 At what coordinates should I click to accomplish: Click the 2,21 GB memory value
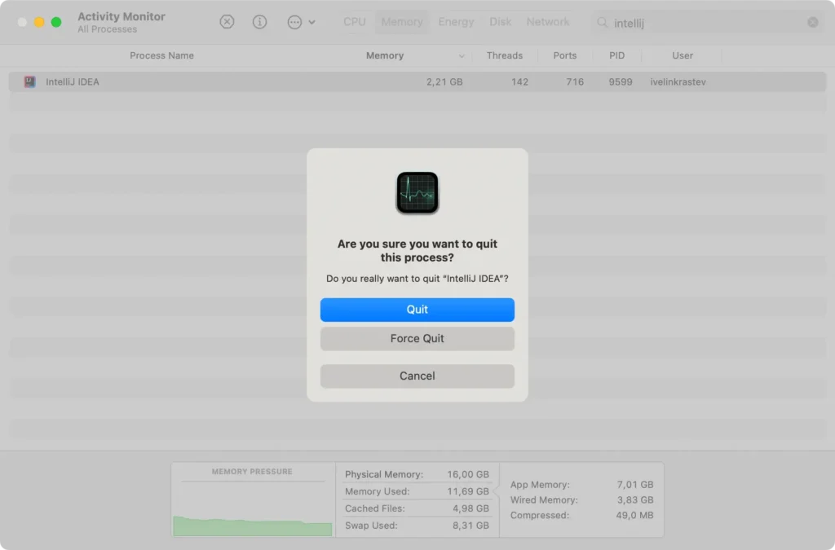coord(444,82)
